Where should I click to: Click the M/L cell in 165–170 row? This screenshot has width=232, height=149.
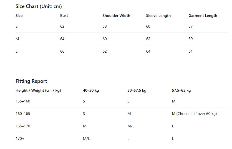point(131,126)
